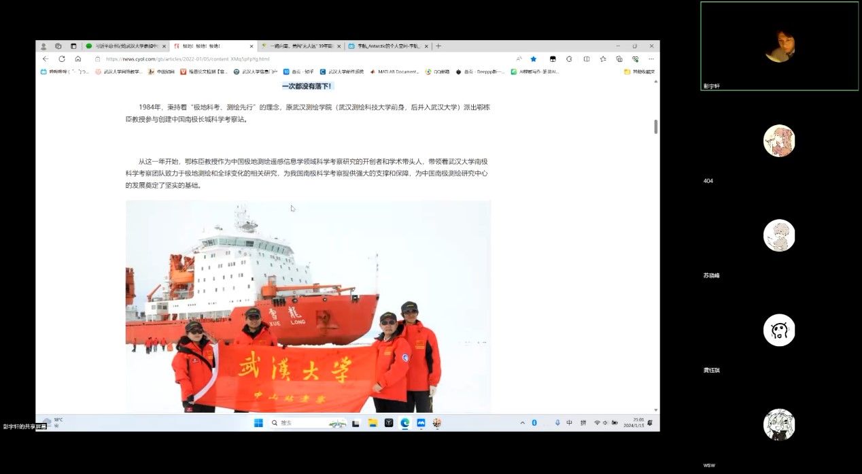Click the Microsoft Edge taskbar icon

click(x=404, y=423)
